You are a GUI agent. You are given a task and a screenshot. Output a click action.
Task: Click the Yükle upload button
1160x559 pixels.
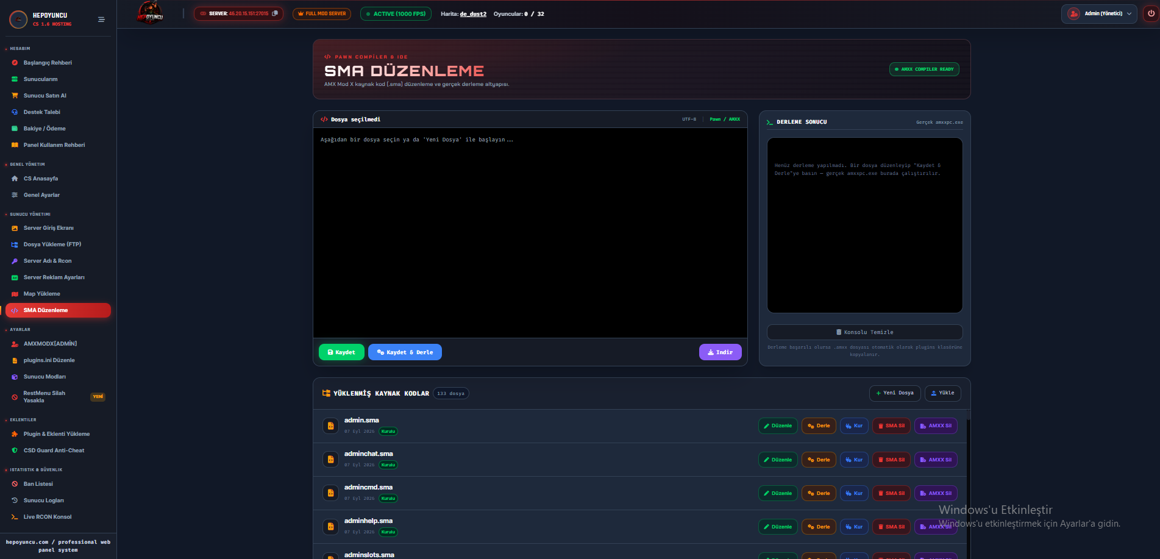tap(942, 393)
